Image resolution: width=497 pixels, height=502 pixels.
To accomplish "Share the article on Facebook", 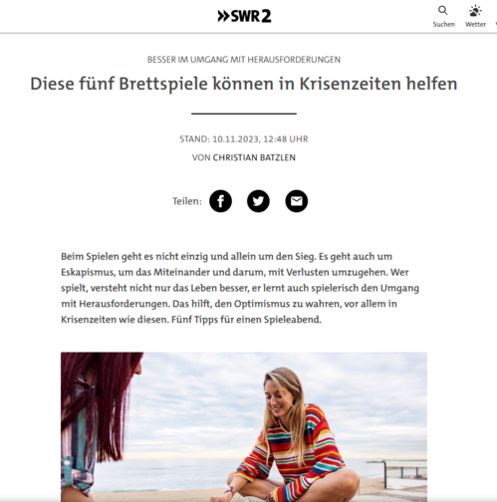I will point(220,201).
